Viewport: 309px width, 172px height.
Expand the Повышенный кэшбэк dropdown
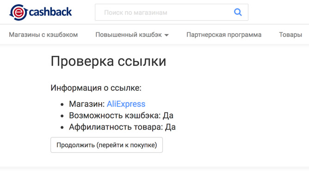pyautogui.click(x=132, y=35)
